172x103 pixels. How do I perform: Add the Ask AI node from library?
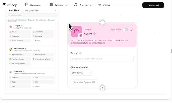point(20,32)
